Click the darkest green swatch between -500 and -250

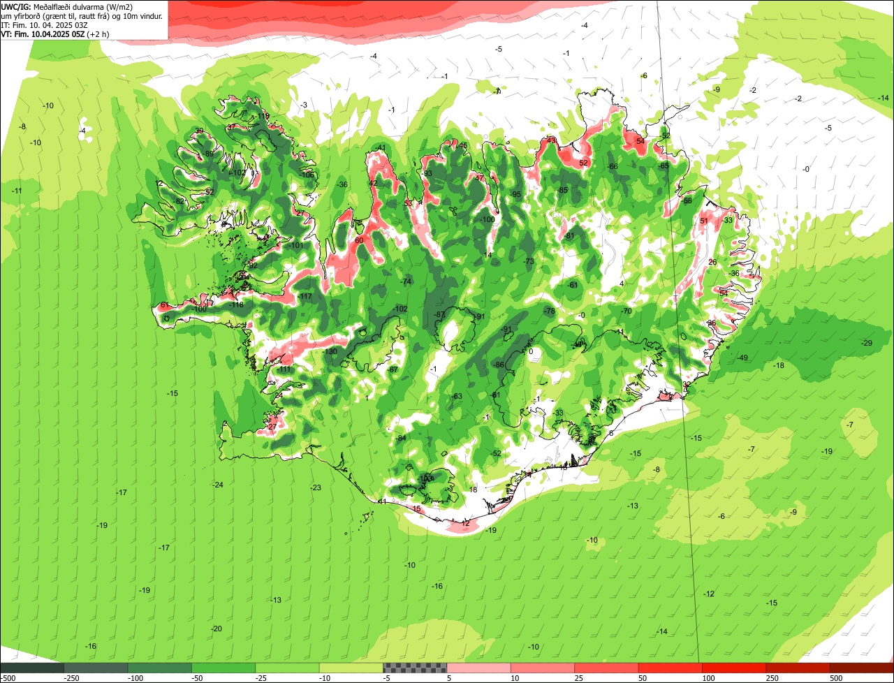[32, 668]
